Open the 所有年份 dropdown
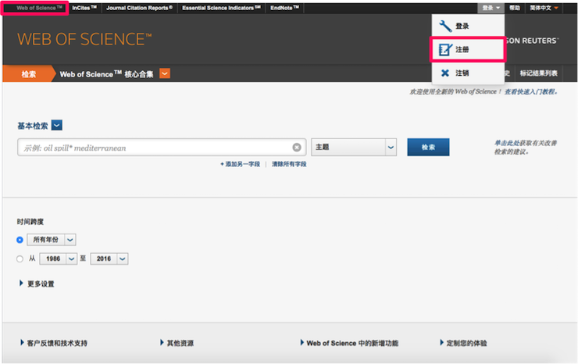 point(52,240)
